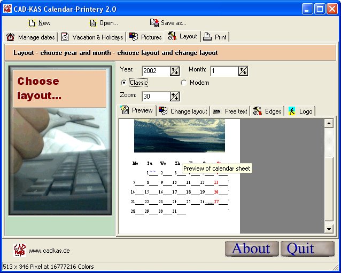The image size is (341, 273).
Task: Open the Logo sub-tab
Action: (301, 111)
